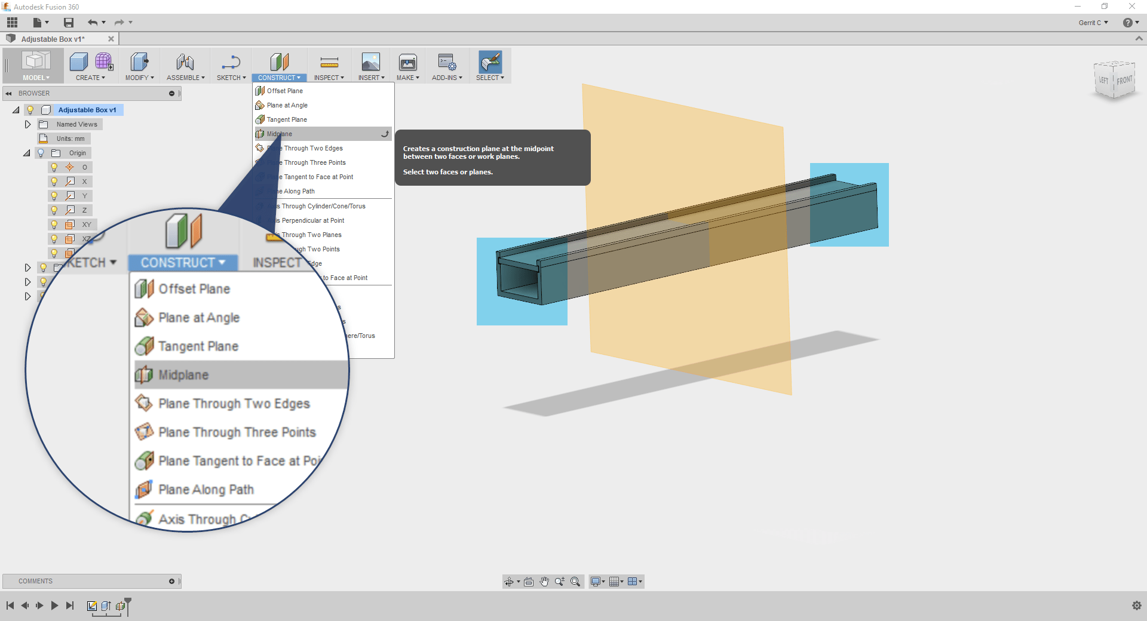Activate the Zoom magnifier tool
The height and width of the screenshot is (621, 1147).
pos(560,582)
